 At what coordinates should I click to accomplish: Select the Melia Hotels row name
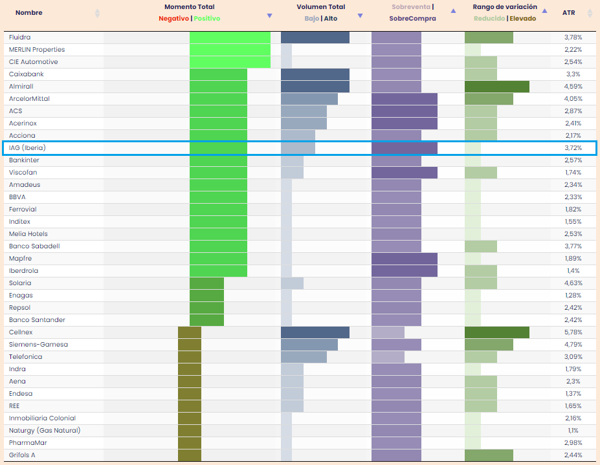tap(28, 233)
